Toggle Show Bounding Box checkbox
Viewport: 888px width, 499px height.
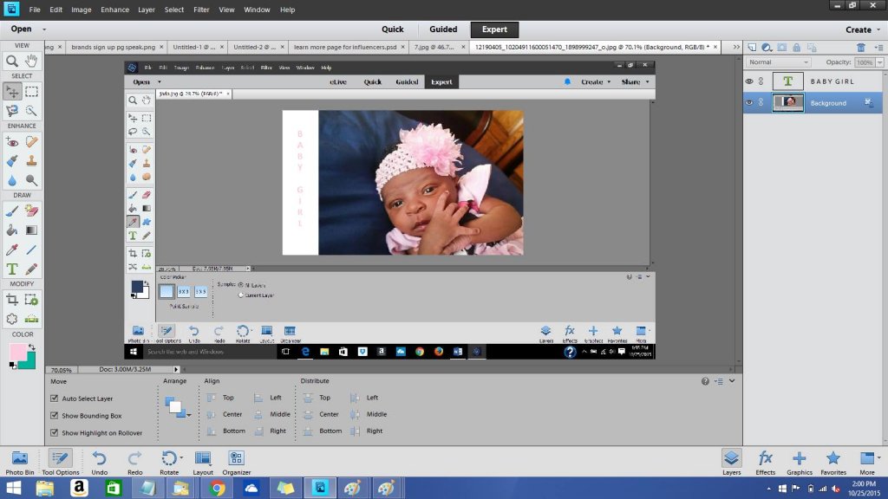[x=55, y=415]
